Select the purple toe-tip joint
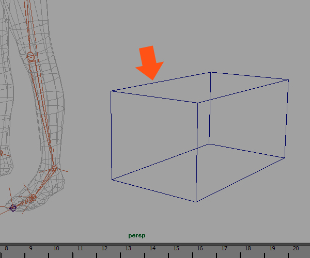The width and height of the screenshot is (310, 258). (x=13, y=208)
